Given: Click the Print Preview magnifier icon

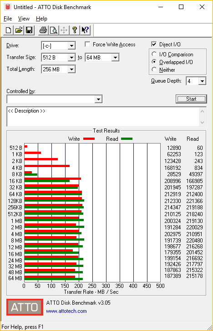Looking at the screenshot, I should (54, 30).
